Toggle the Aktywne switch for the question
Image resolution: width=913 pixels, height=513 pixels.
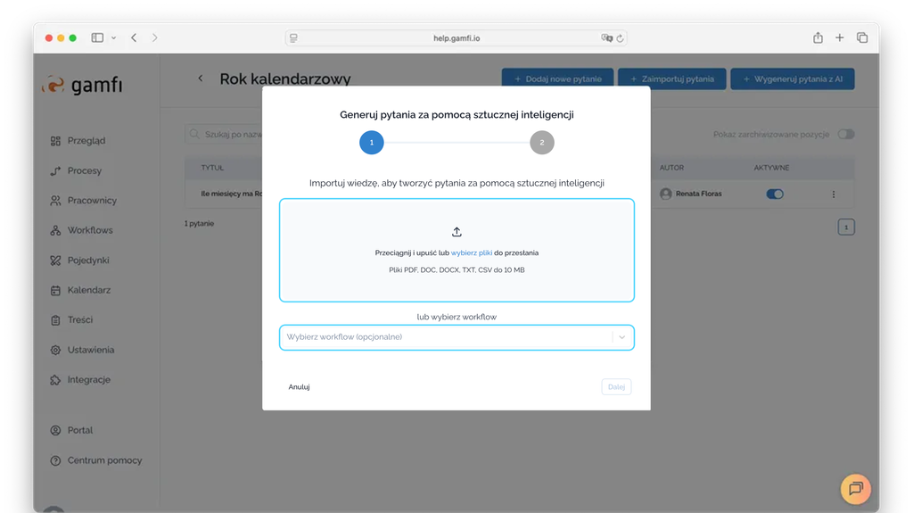[775, 194]
